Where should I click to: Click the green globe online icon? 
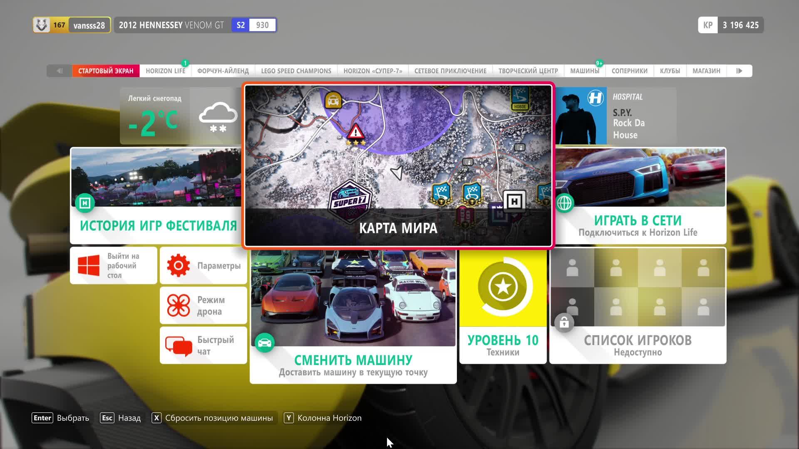pyautogui.click(x=565, y=203)
